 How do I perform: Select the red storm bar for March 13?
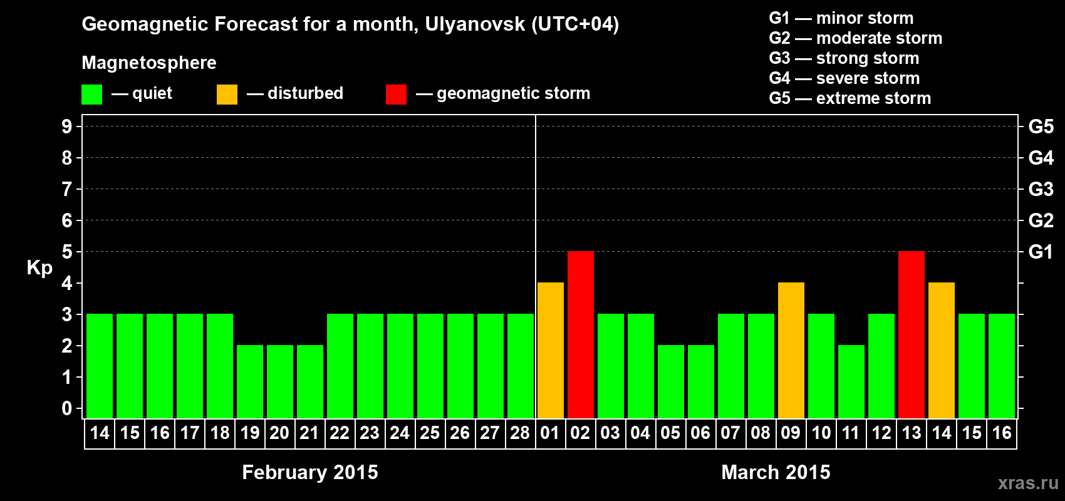[912, 334]
